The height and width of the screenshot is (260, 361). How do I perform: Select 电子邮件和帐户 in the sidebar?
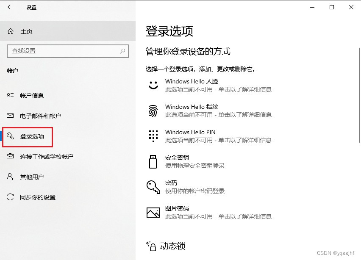point(68,116)
